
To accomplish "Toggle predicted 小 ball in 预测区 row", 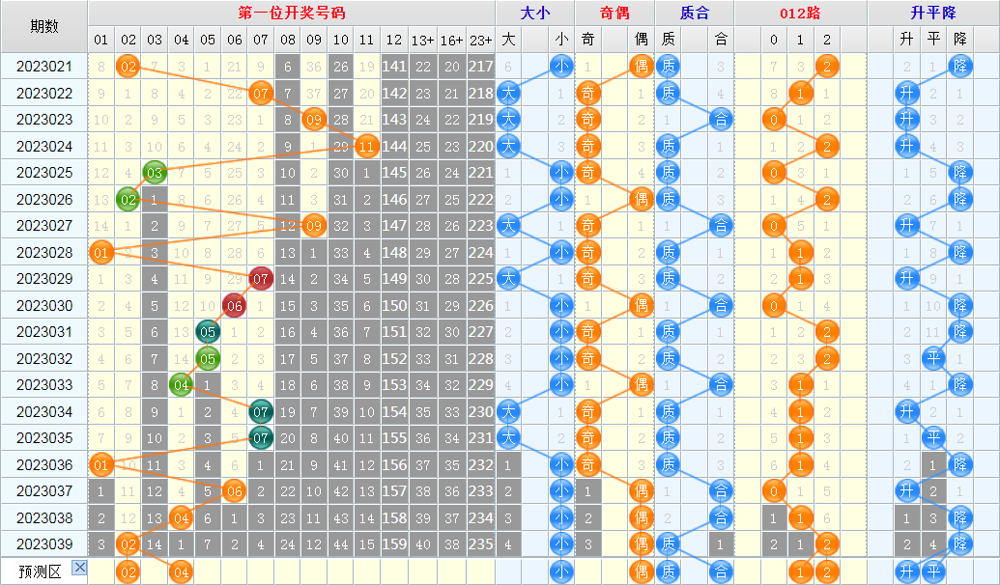I will pos(561,571).
